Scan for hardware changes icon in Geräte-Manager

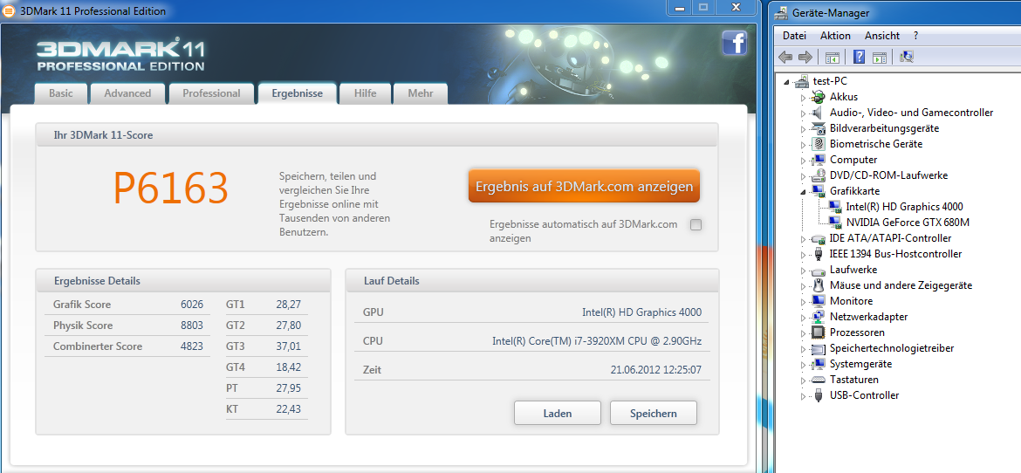907,58
